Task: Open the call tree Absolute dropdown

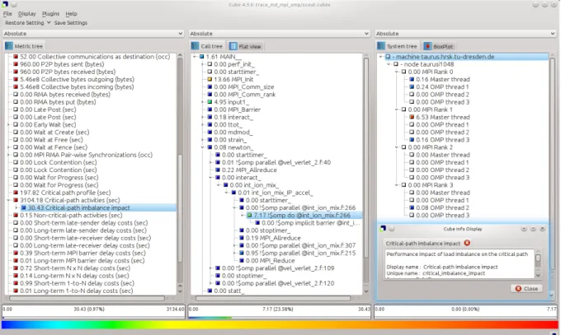Action: tap(279, 33)
